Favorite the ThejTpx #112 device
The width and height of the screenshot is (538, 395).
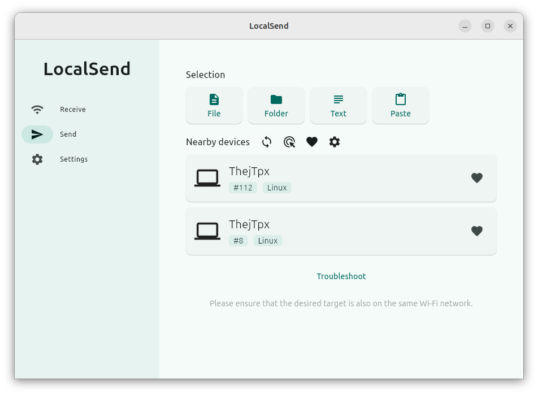(x=476, y=178)
